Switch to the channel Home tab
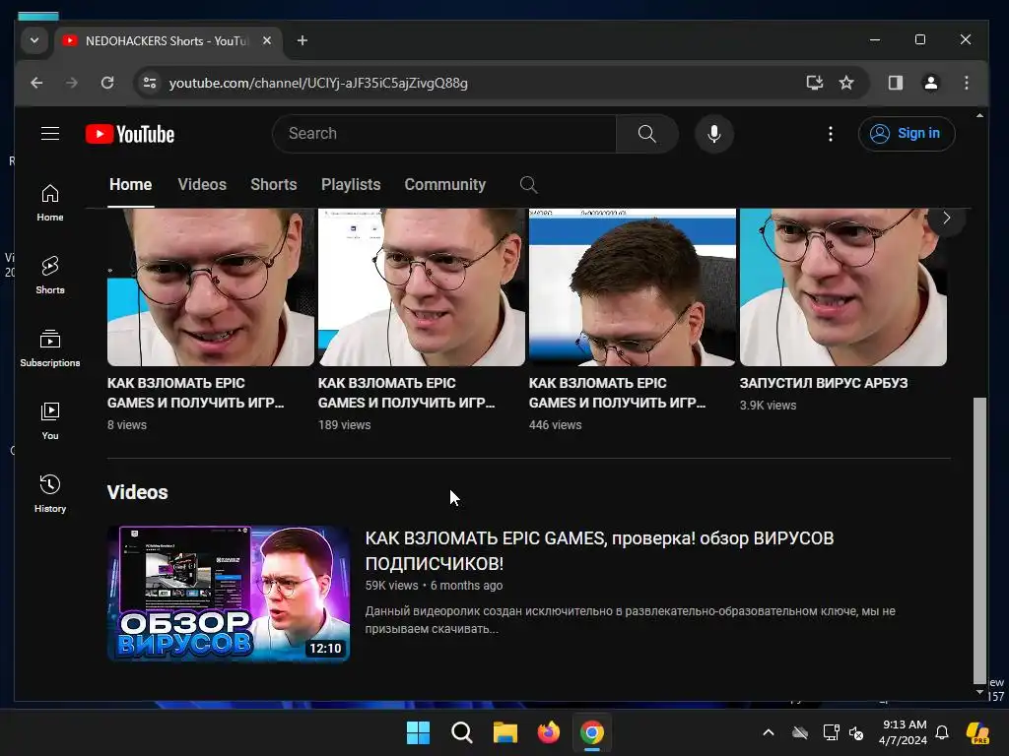This screenshot has height=756, width=1009. point(131,184)
